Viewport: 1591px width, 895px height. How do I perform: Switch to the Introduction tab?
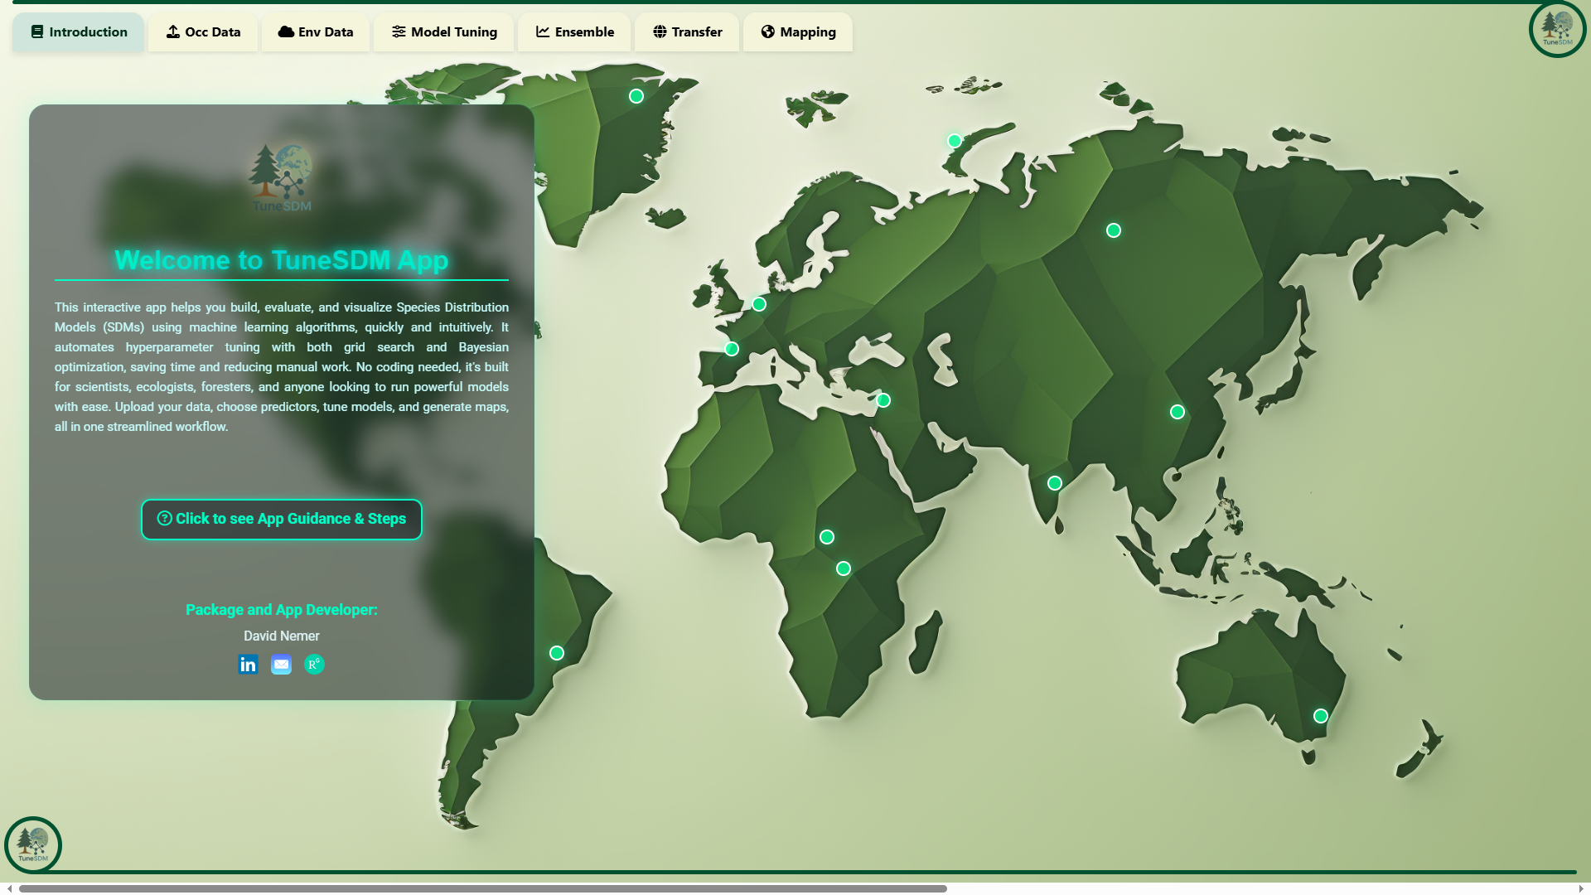pyautogui.click(x=79, y=32)
